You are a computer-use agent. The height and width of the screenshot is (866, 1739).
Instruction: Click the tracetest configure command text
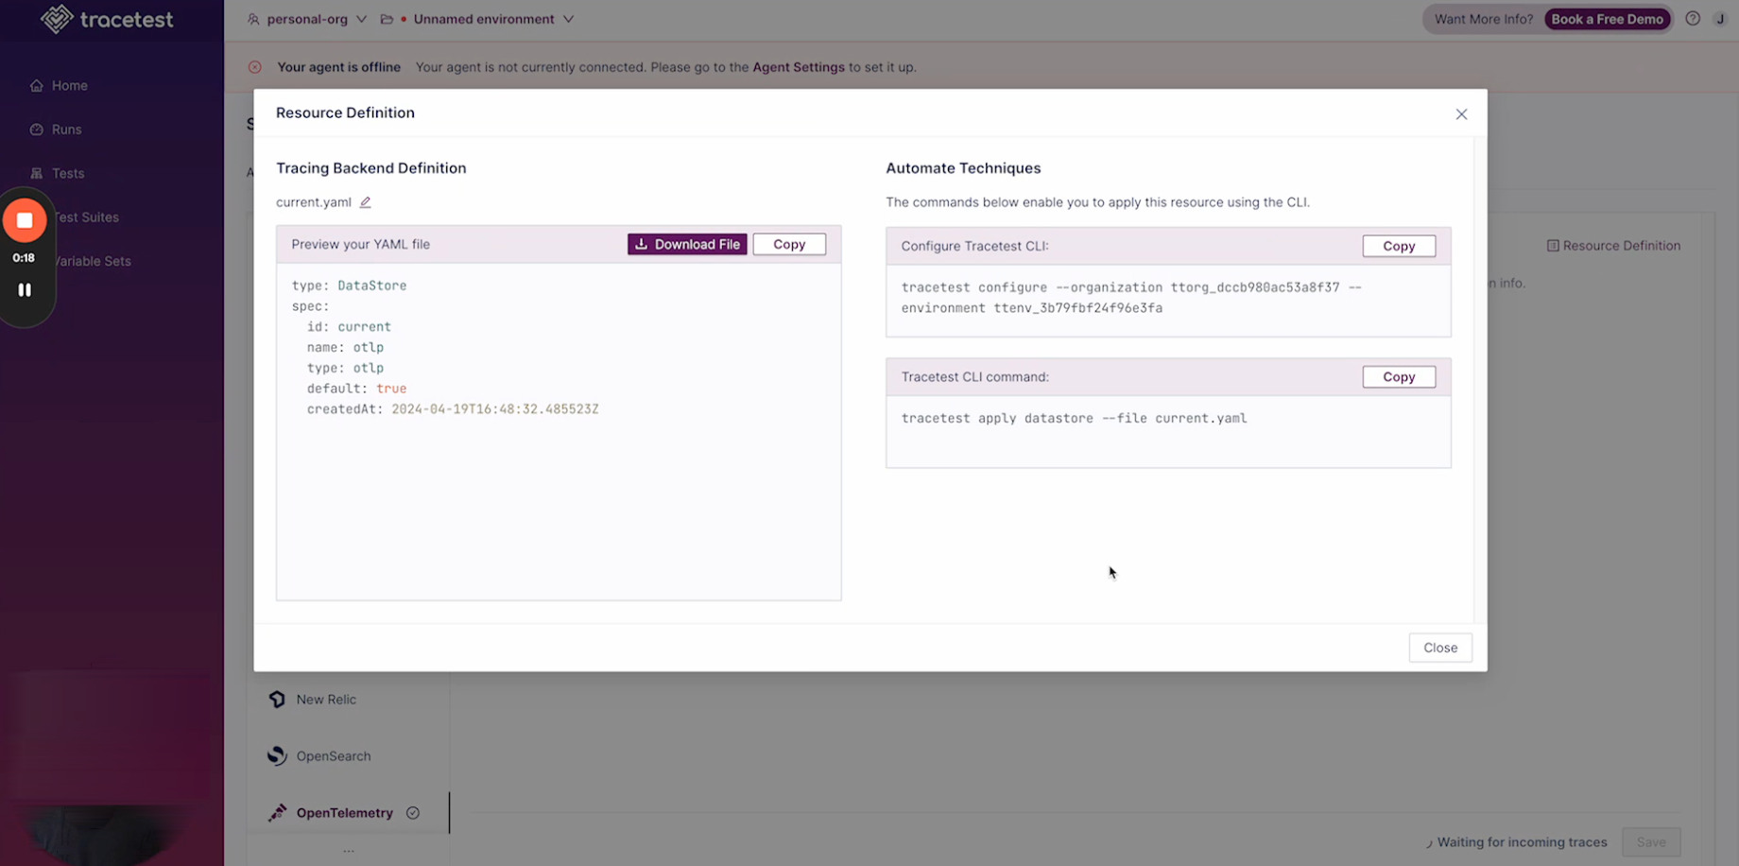tap(1131, 298)
